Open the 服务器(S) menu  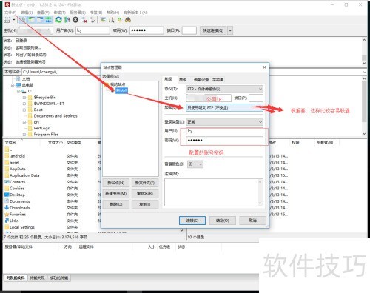[78, 13]
